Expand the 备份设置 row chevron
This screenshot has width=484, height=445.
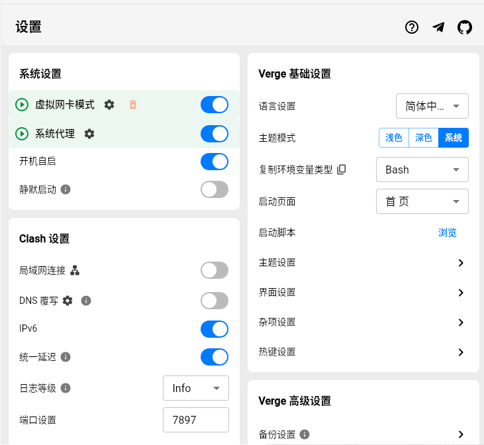click(461, 434)
